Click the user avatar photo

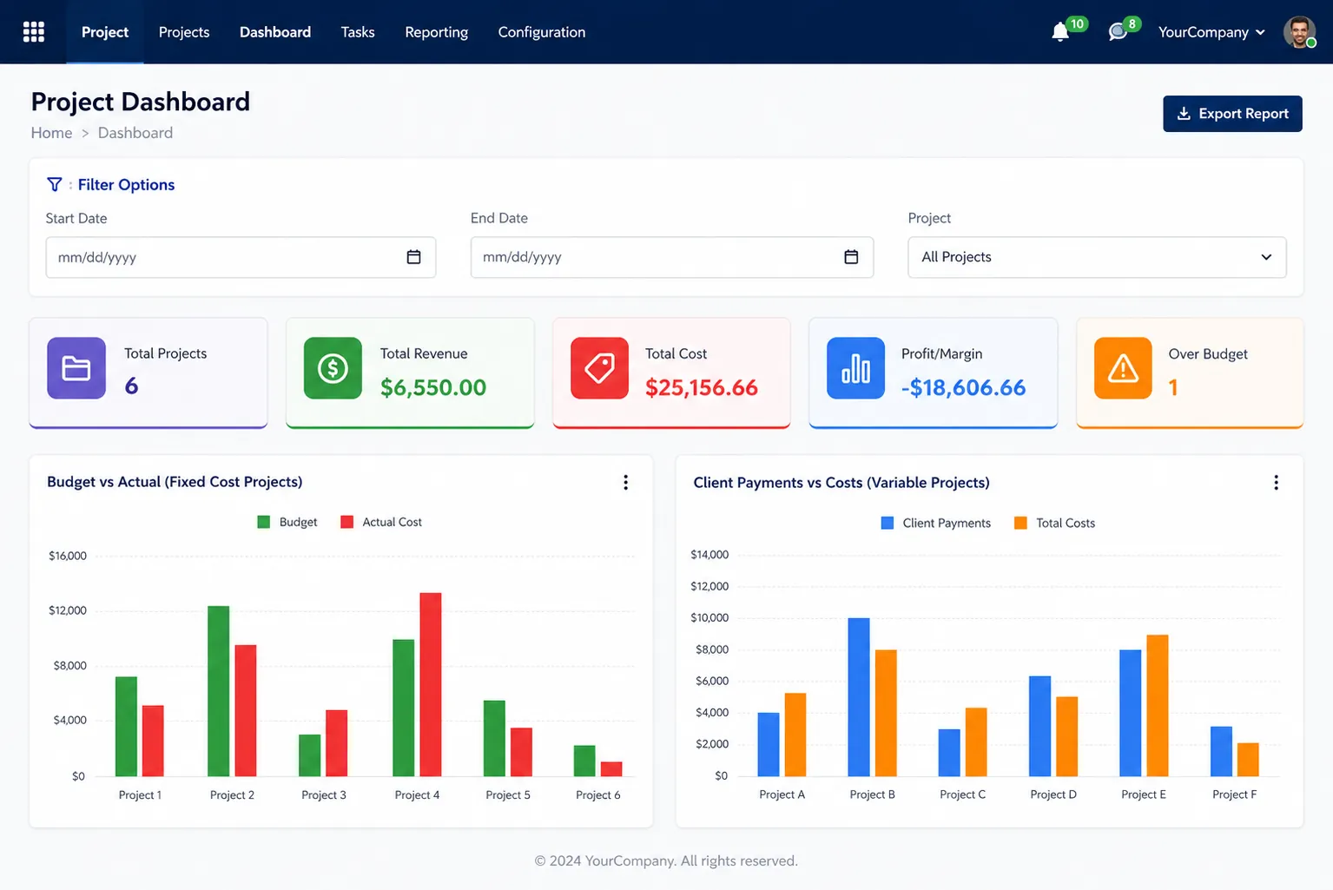coord(1299,32)
